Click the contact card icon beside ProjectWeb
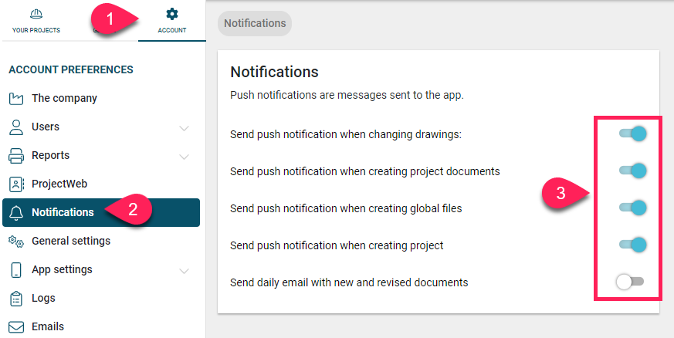The height and width of the screenshot is (338, 674). tap(16, 184)
